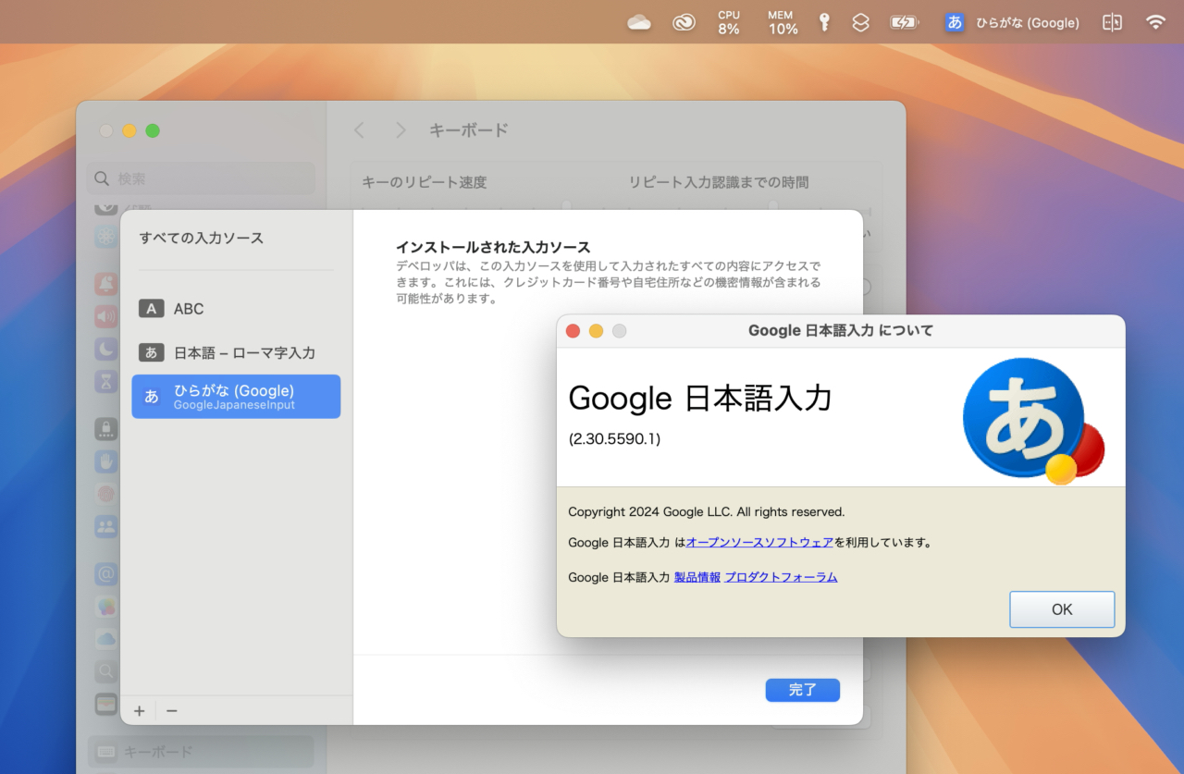Click the Google 日本語入力 について title bar
This screenshot has height=774, width=1184.
(x=841, y=331)
